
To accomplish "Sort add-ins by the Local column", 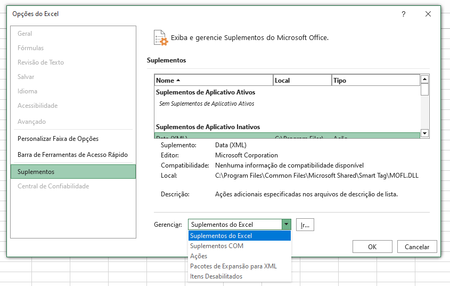I will 302,81.
